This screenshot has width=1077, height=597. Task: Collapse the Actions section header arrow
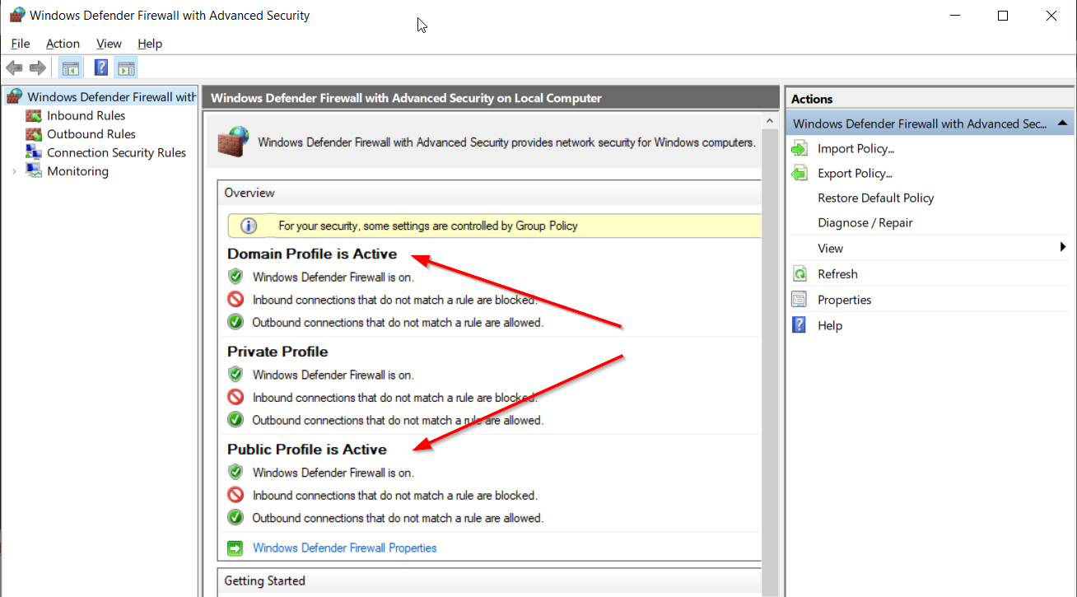(1062, 124)
